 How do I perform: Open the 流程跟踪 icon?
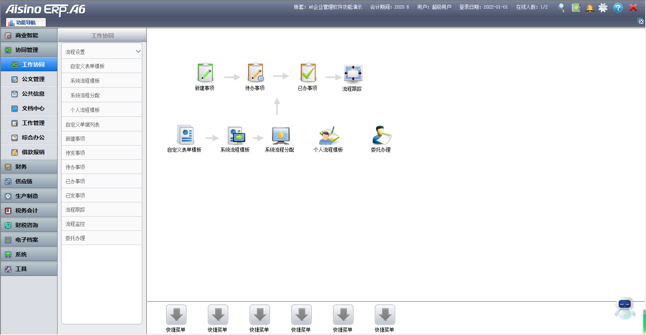[x=353, y=73]
